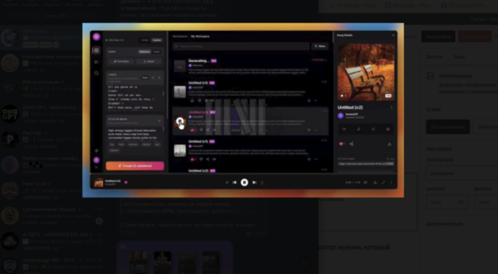The height and width of the screenshot is (274, 498).
Task: Click the Style of Music edit icon
Action: (159, 121)
